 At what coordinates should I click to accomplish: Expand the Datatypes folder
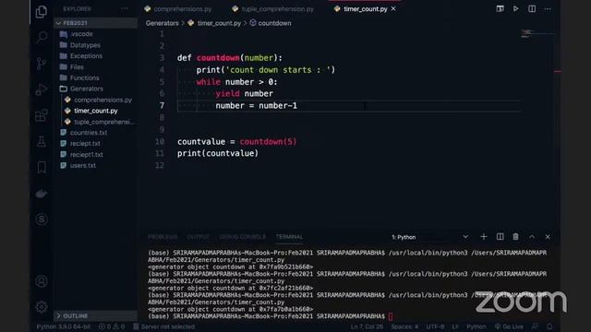(85, 45)
